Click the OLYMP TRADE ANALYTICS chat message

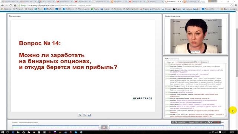[195, 115]
